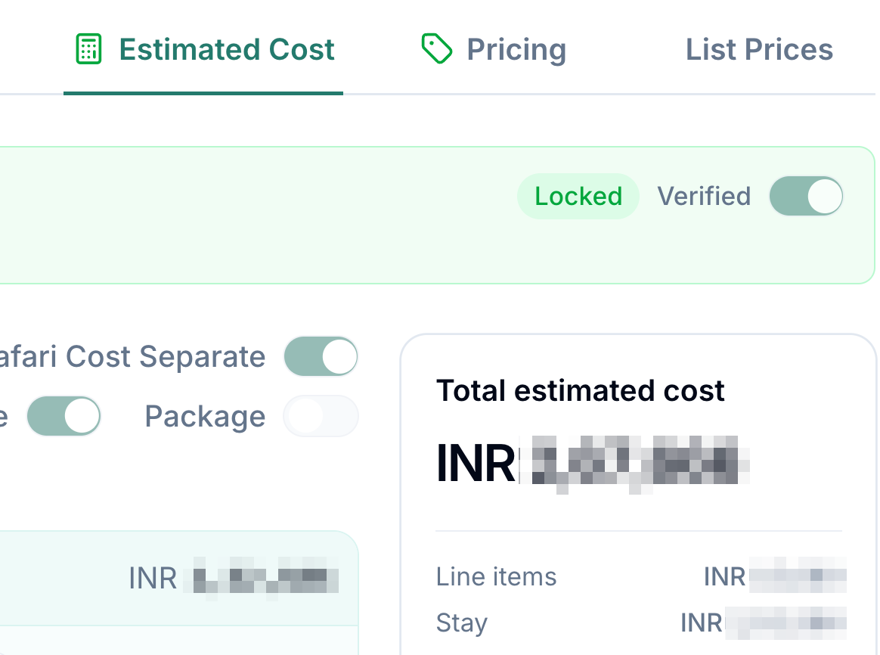Select the Estimated Cost tab label
Image resolution: width=880 pixels, height=655 pixels.
tap(227, 49)
